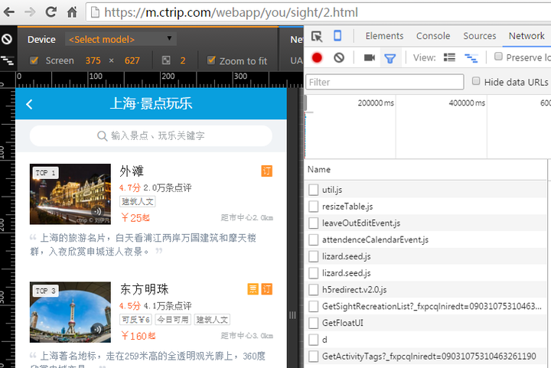Image resolution: width=551 pixels, height=368 pixels.
Task: Click the 可反¥6 tag
Action: 135,320
